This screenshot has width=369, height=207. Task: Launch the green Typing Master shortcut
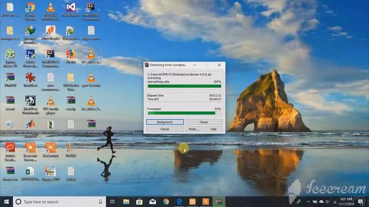(x=10, y=58)
